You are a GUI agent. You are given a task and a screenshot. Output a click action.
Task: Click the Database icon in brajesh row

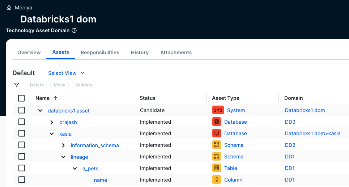pyautogui.click(x=217, y=122)
